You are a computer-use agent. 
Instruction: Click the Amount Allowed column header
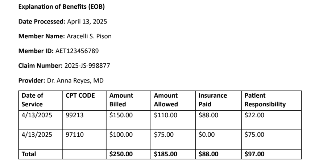173,101
